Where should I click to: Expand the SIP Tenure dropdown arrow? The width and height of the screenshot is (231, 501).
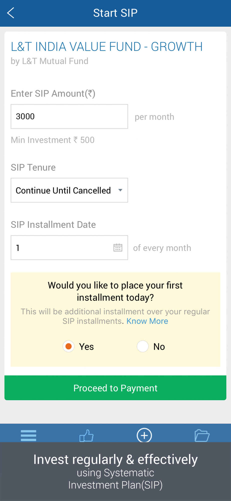(120, 190)
